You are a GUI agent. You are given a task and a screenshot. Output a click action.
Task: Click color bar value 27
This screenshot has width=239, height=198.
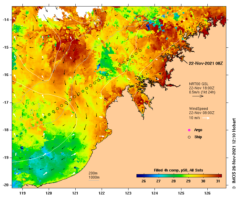pyautogui.click(x=159, y=181)
